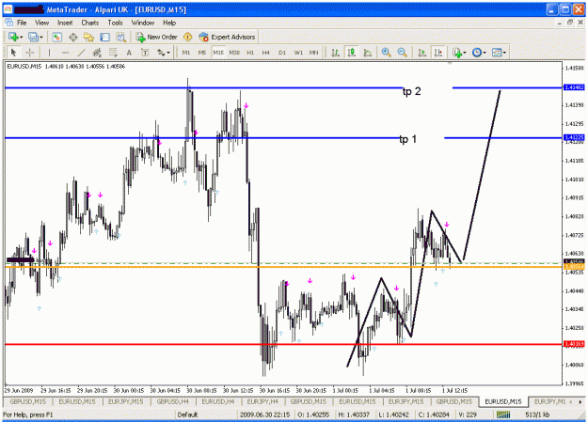Click the Profiles icon
The height and width of the screenshot is (422, 588).
click(x=33, y=37)
